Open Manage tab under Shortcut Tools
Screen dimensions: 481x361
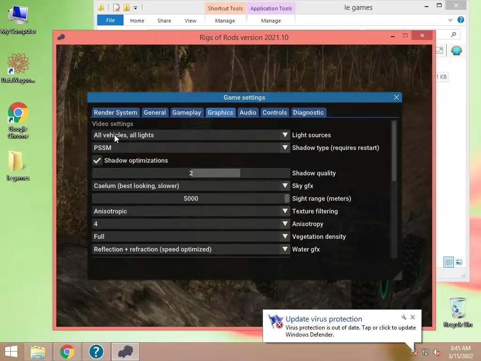click(x=225, y=21)
